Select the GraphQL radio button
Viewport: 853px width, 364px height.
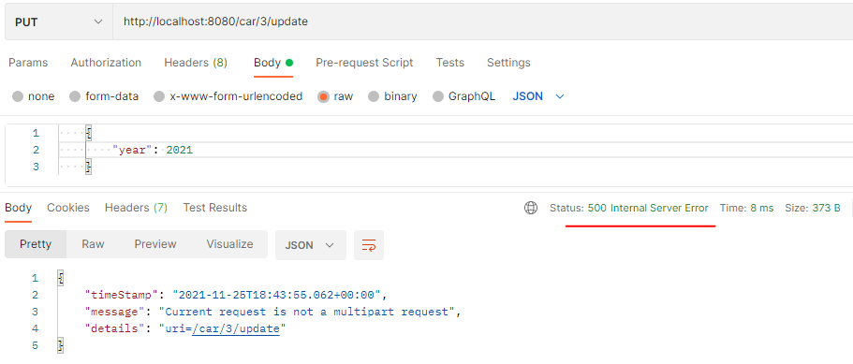438,96
